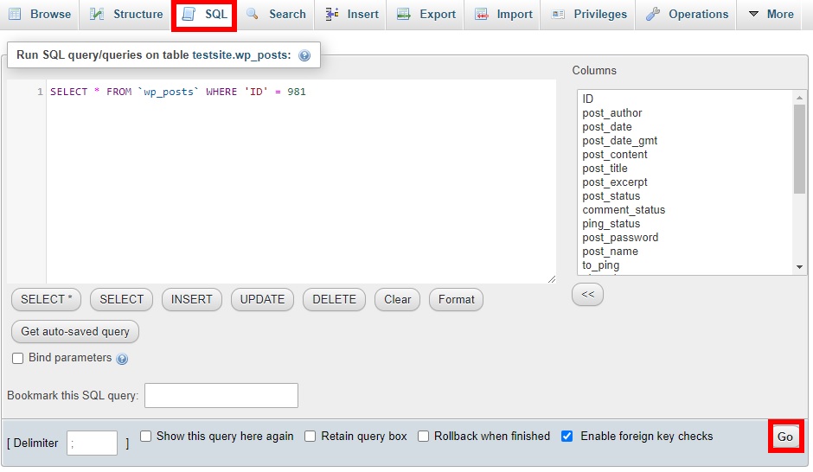Toggle Rollback when finished option
813x472 pixels.
click(424, 437)
